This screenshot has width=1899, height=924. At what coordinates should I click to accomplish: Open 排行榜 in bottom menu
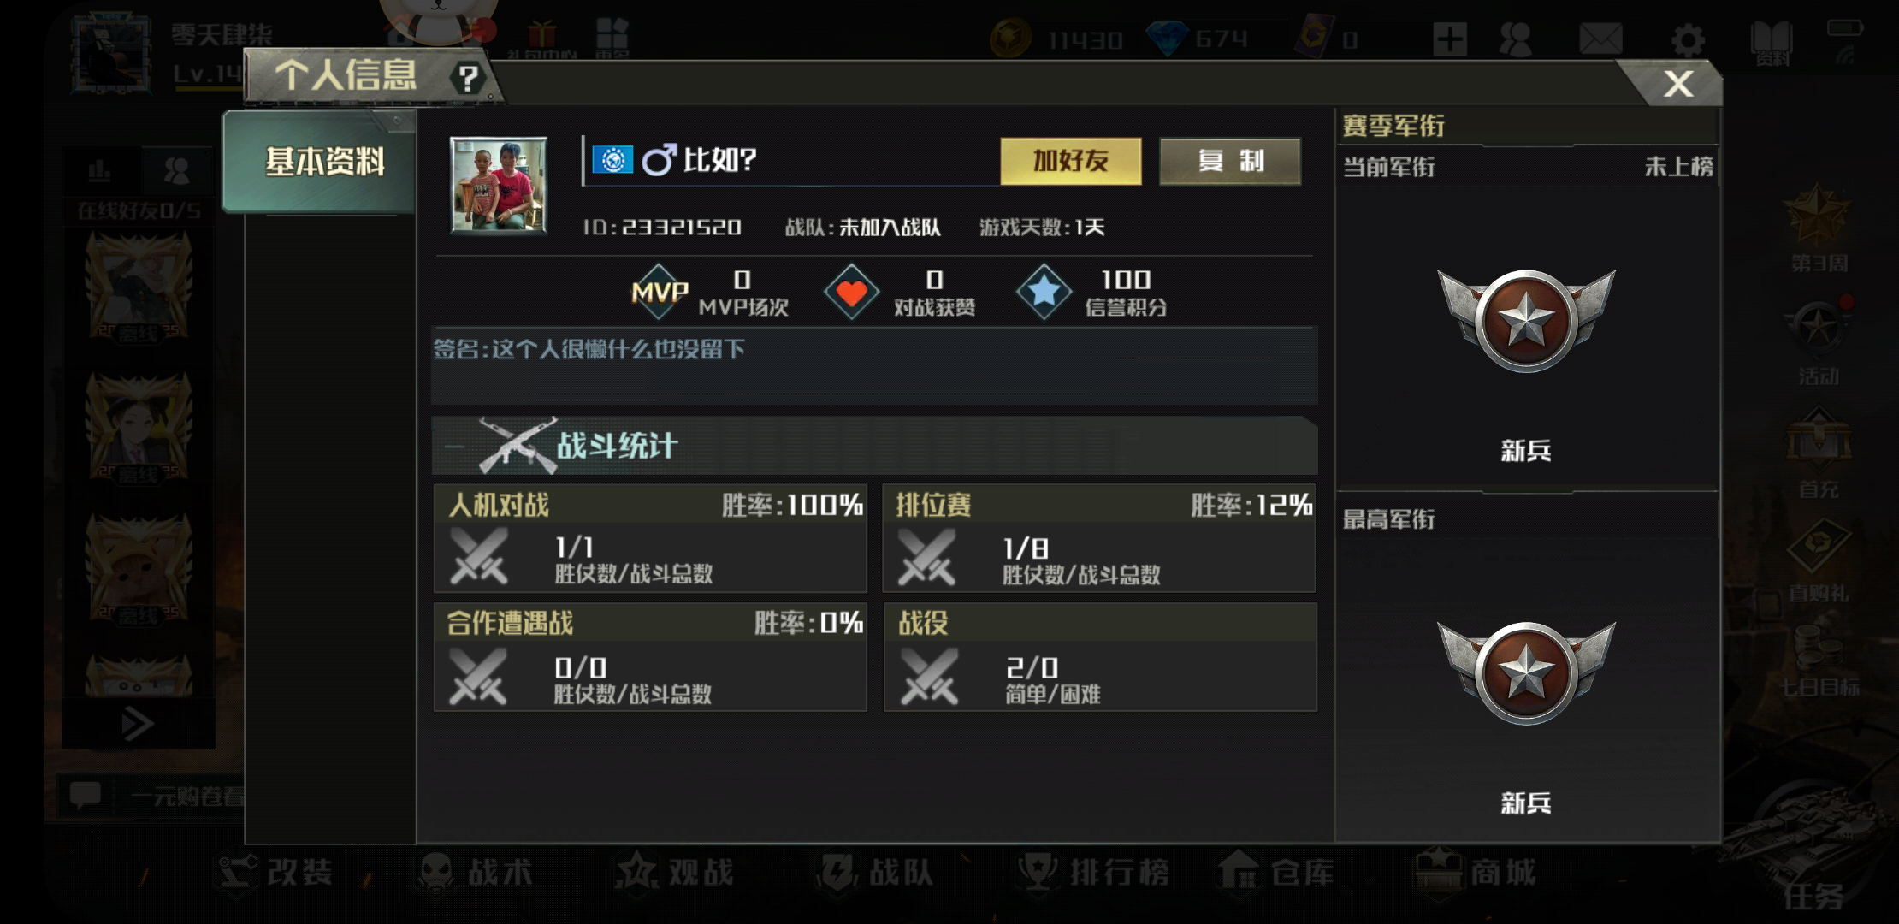(x=1095, y=872)
